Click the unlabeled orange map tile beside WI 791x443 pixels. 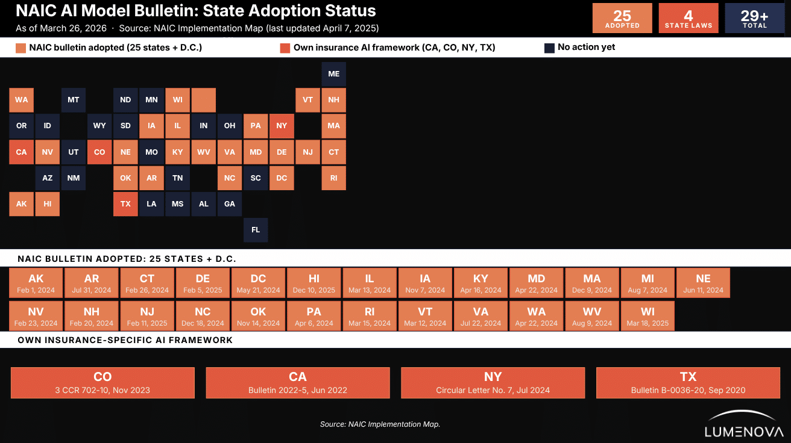[204, 100]
